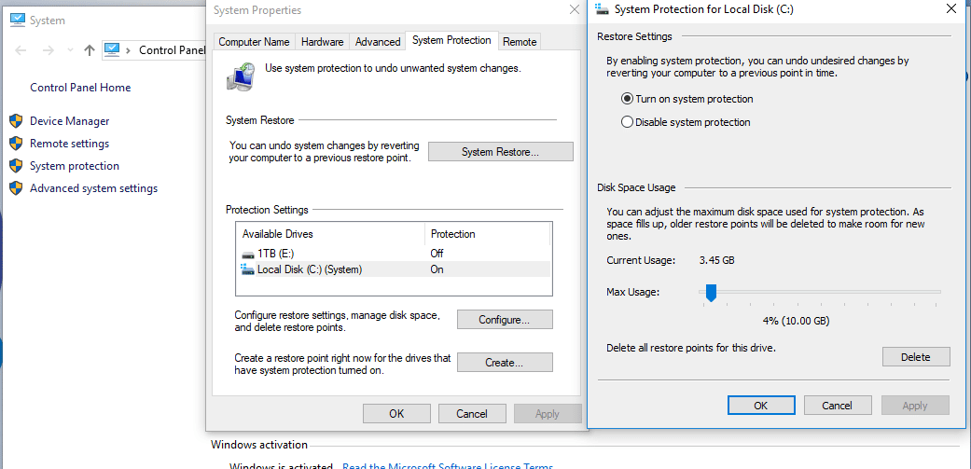Click the Remote settings shield icon
The height and width of the screenshot is (469, 971).
pos(16,144)
